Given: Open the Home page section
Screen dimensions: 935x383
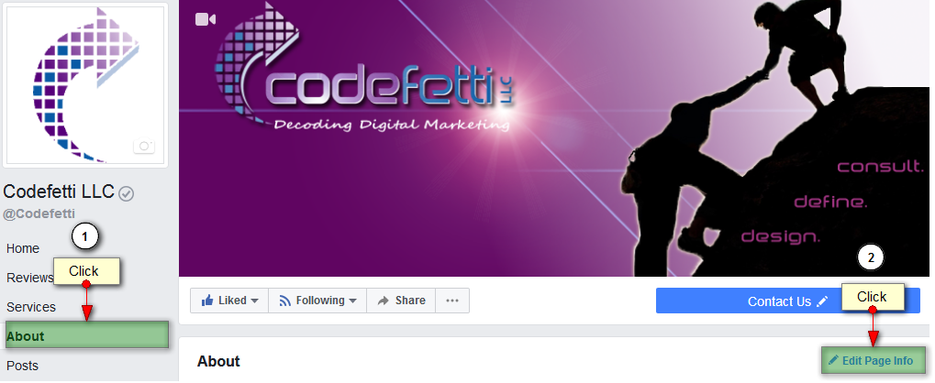Looking at the screenshot, I should click(23, 248).
